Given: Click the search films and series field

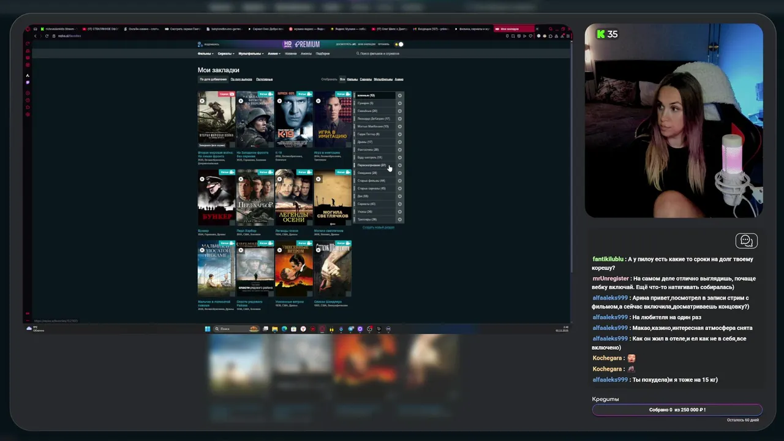Looking at the screenshot, I should coord(380,53).
